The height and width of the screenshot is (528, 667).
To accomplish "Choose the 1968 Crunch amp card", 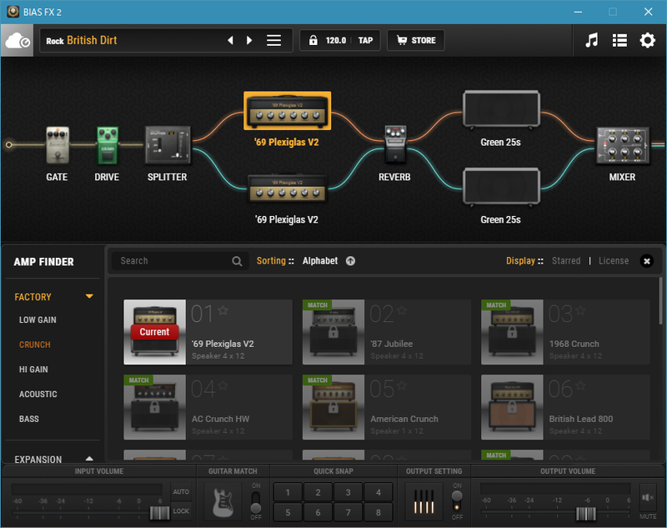I will pyautogui.click(x=565, y=332).
